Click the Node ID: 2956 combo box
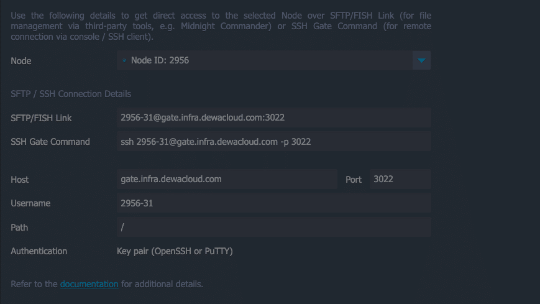This screenshot has width=540, height=304. [x=274, y=60]
